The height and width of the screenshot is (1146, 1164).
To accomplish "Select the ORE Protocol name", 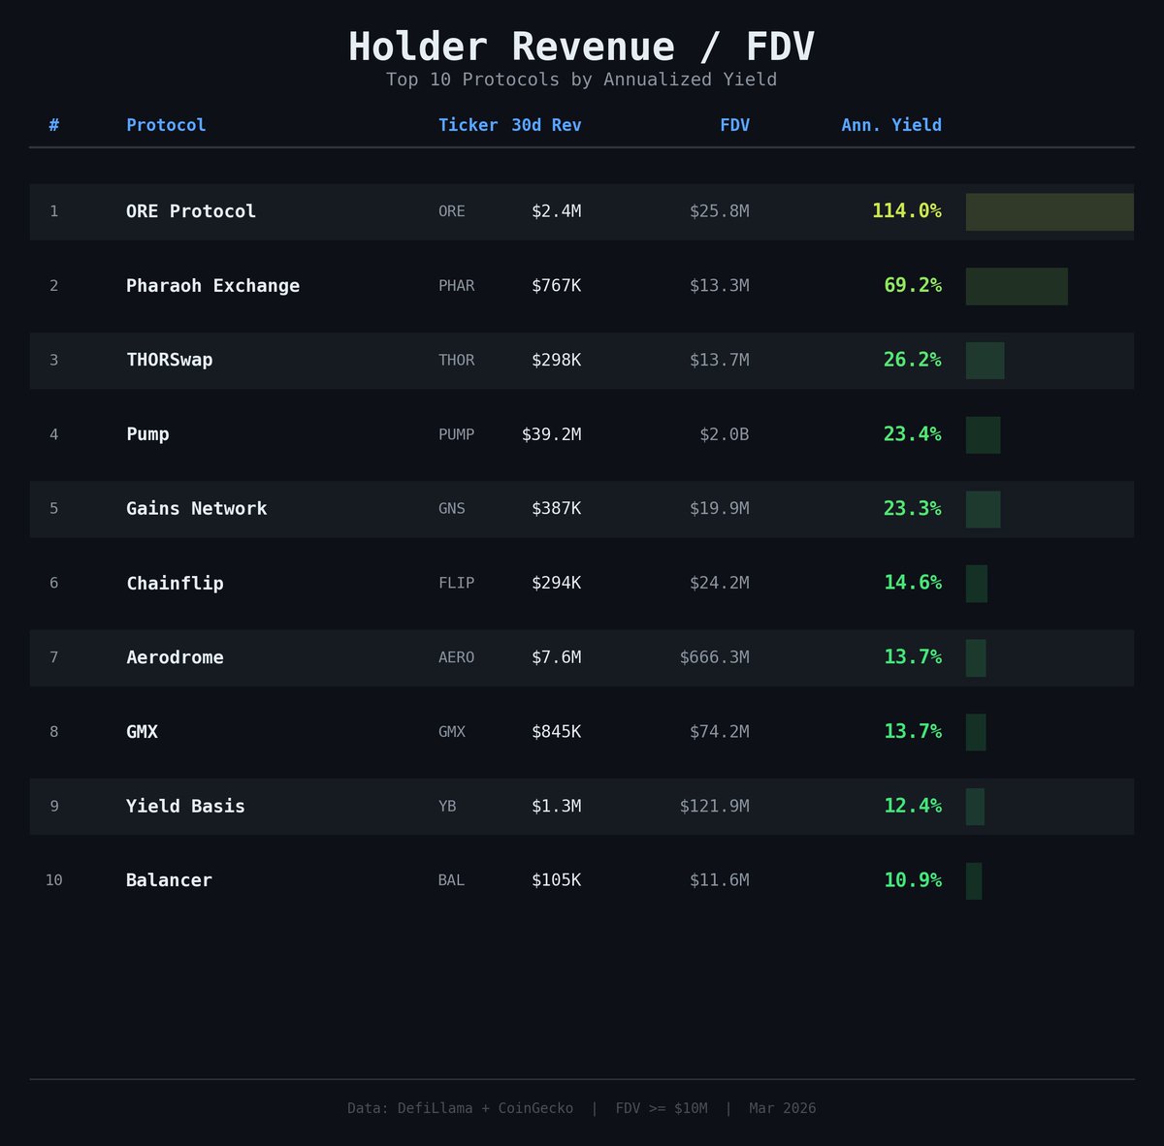I will tap(191, 211).
